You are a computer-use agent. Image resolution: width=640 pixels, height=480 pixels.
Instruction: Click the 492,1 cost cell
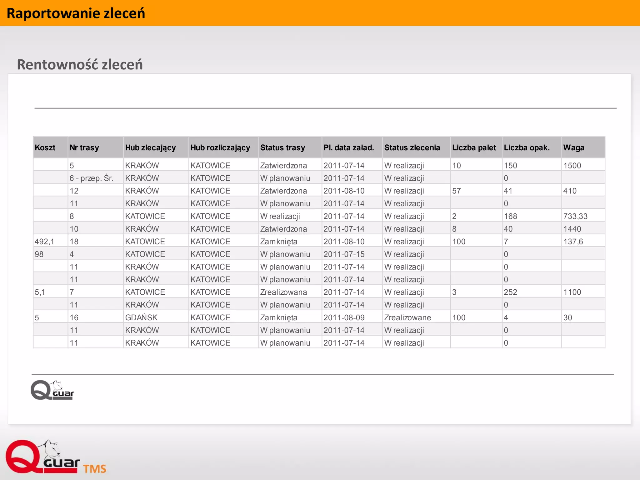coord(44,242)
